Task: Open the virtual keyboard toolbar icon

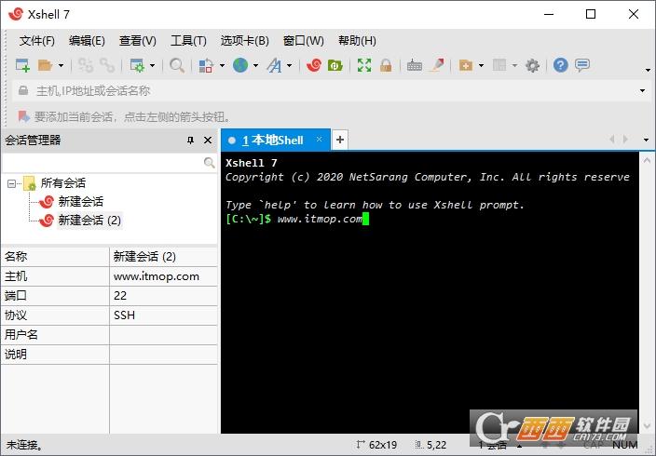Action: pos(414,65)
